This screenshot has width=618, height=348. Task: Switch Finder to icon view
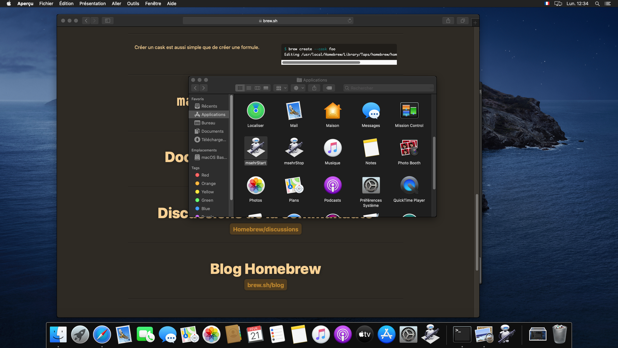coord(240,88)
